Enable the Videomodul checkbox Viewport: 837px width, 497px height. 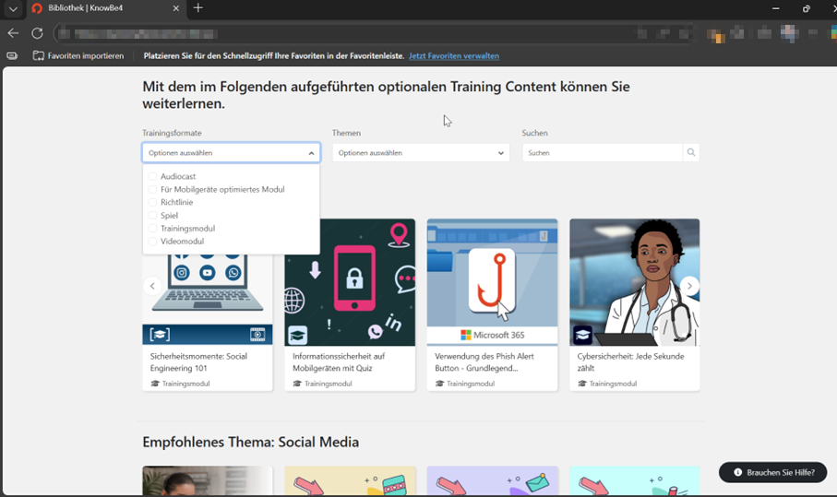(153, 242)
